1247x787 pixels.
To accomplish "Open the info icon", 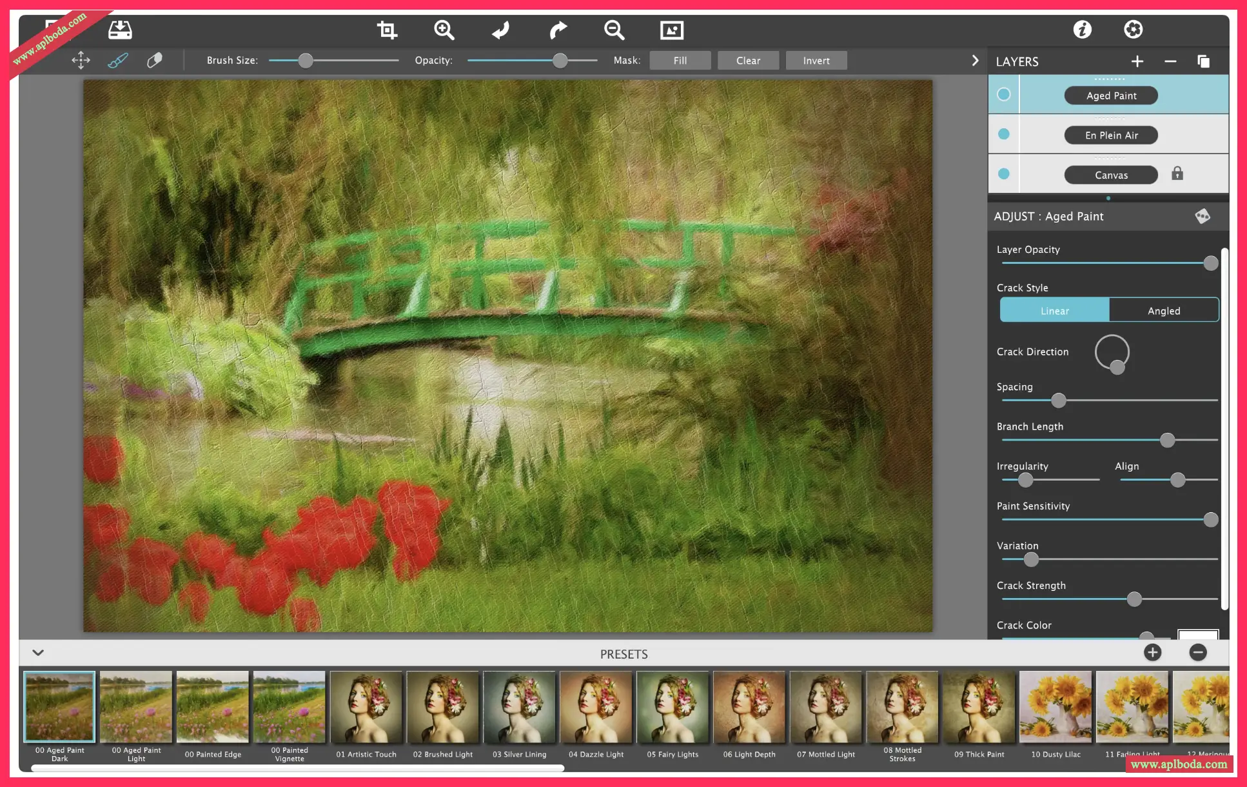I will point(1082,30).
